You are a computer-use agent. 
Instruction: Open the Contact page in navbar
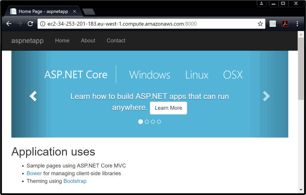tap(116, 41)
